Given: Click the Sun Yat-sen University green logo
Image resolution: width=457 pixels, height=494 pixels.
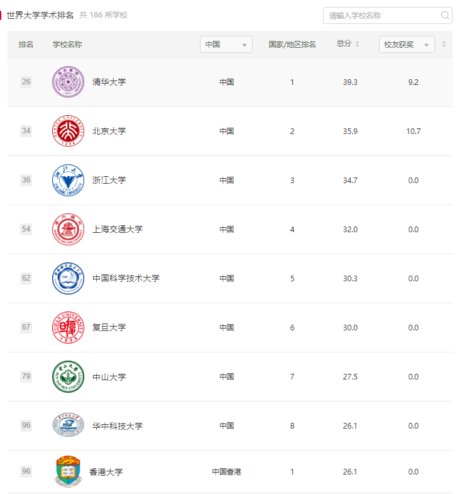Looking at the screenshot, I should 68,377.
